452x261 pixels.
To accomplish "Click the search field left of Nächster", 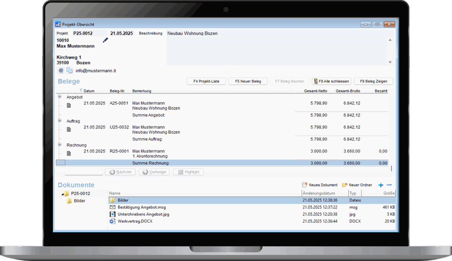I will [84, 172].
